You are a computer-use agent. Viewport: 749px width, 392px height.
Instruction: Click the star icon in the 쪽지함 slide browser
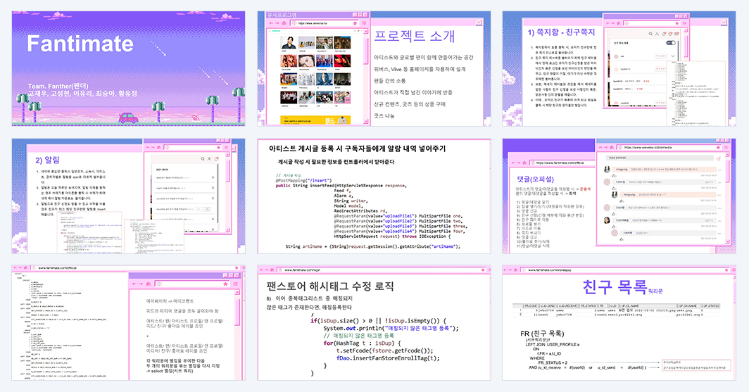[677, 23]
